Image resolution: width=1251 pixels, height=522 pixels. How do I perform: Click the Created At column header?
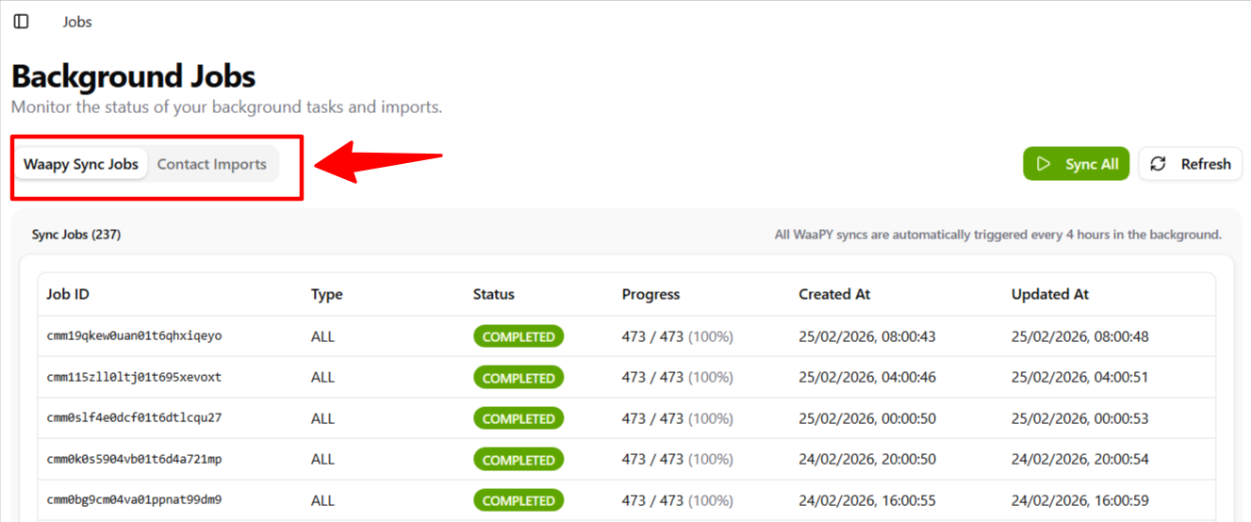pyautogui.click(x=833, y=294)
